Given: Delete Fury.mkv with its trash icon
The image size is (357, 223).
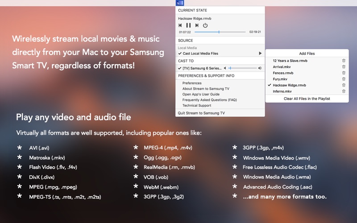Looking at the screenshot, I should coord(344,79).
